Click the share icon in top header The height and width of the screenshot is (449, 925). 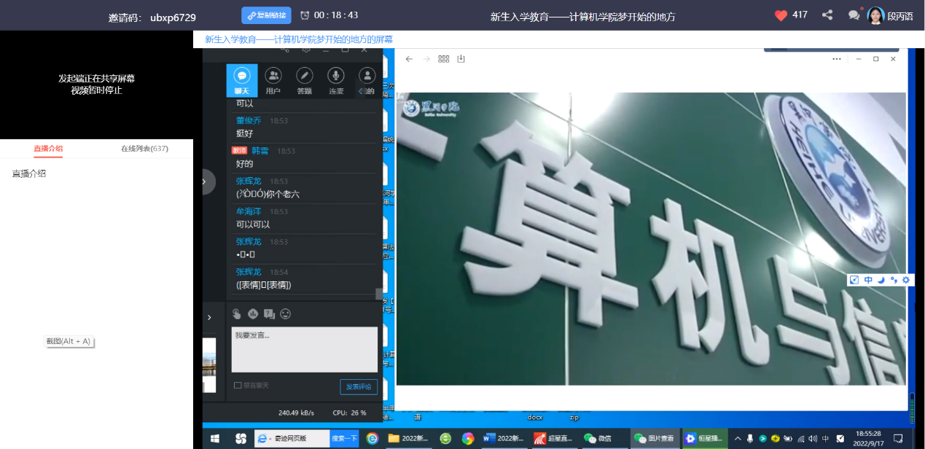click(x=827, y=15)
